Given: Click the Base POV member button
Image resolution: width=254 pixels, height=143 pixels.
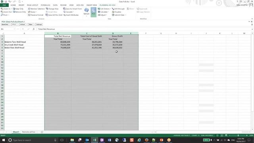Looking at the screenshot, I should (x=31, y=25).
